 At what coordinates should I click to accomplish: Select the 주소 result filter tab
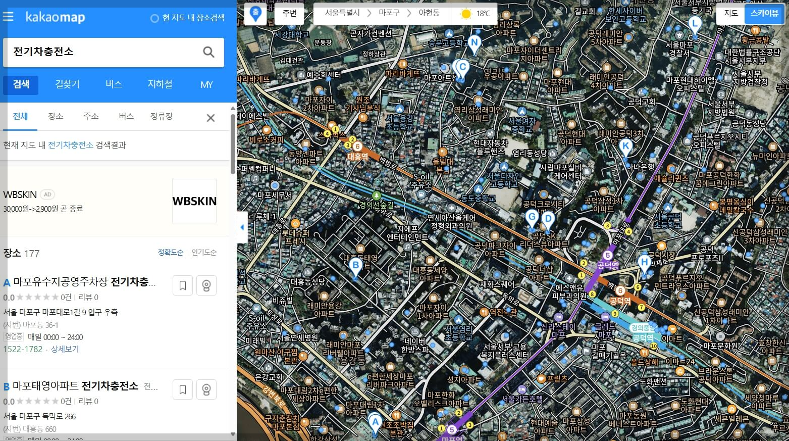tap(91, 116)
